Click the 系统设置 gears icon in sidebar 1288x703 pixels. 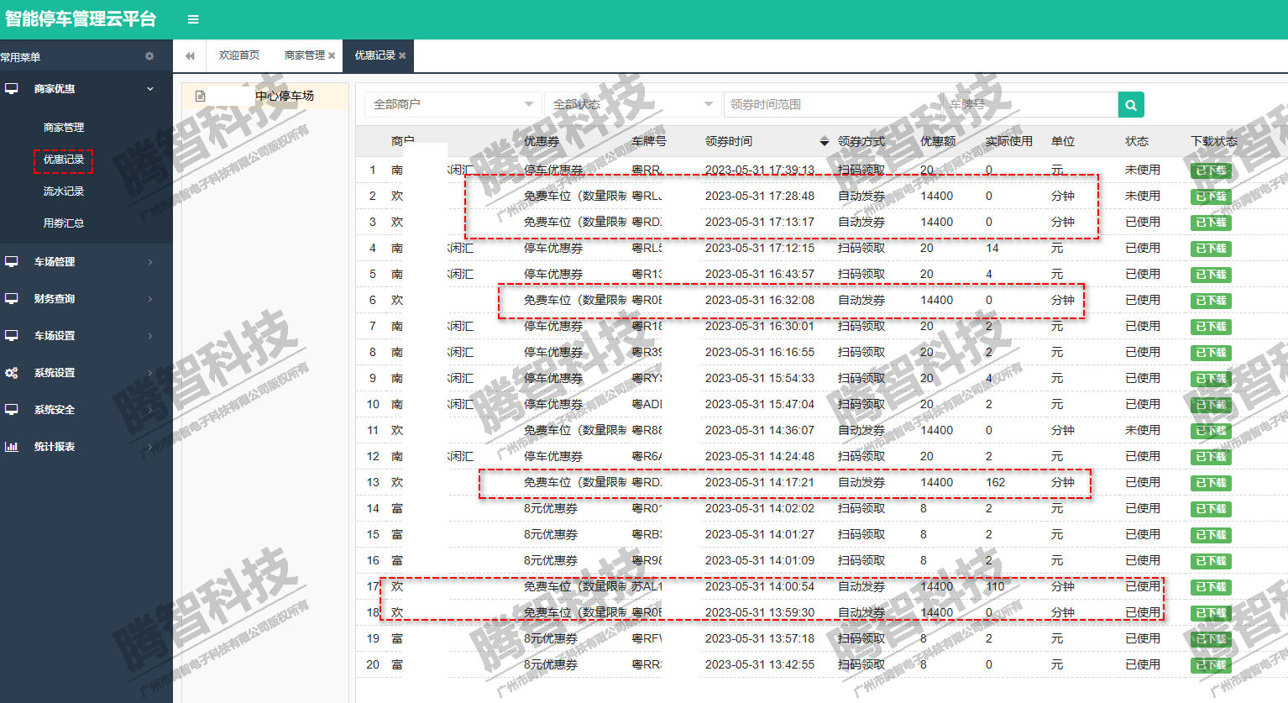tap(12, 373)
